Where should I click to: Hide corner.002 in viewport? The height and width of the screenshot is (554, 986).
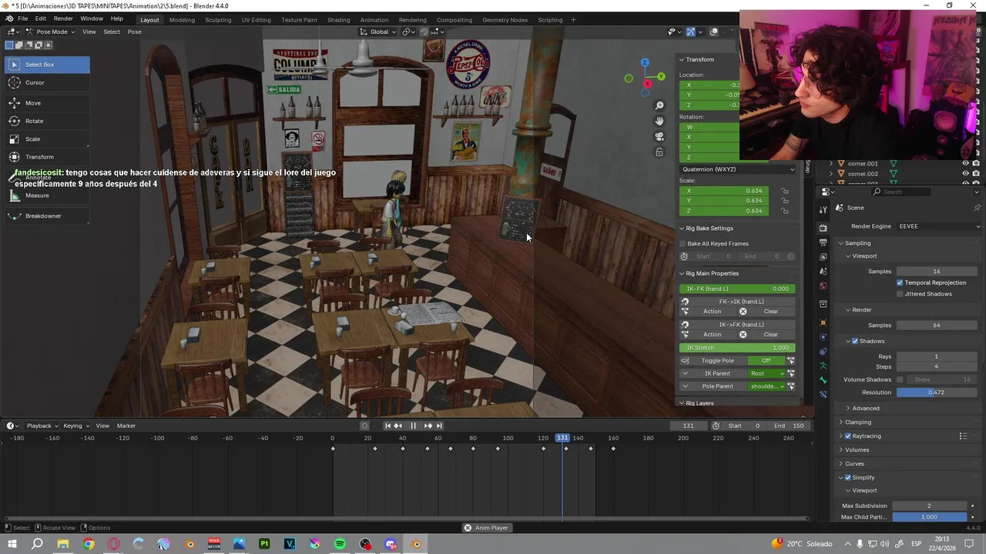tap(965, 173)
